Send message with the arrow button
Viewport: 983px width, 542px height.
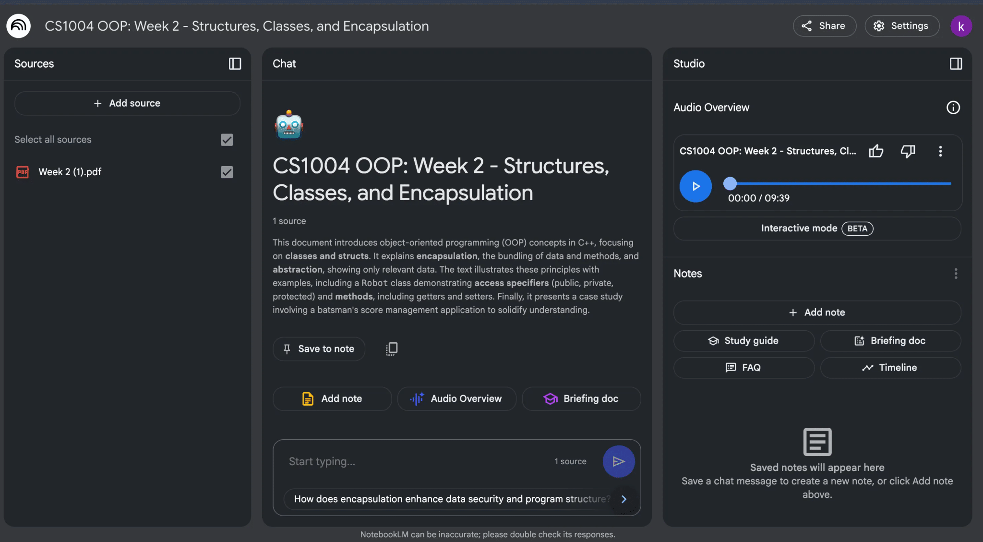click(x=618, y=461)
